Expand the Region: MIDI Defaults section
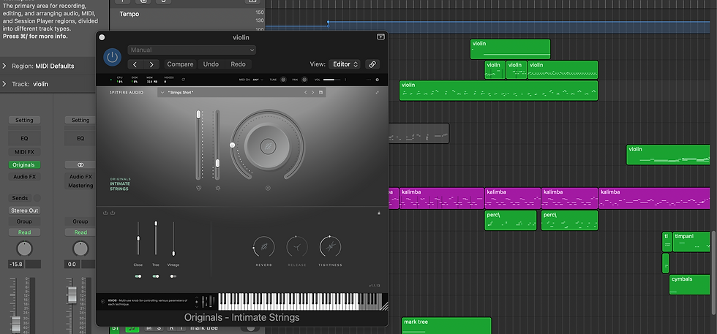717x334 pixels. click(x=4, y=66)
